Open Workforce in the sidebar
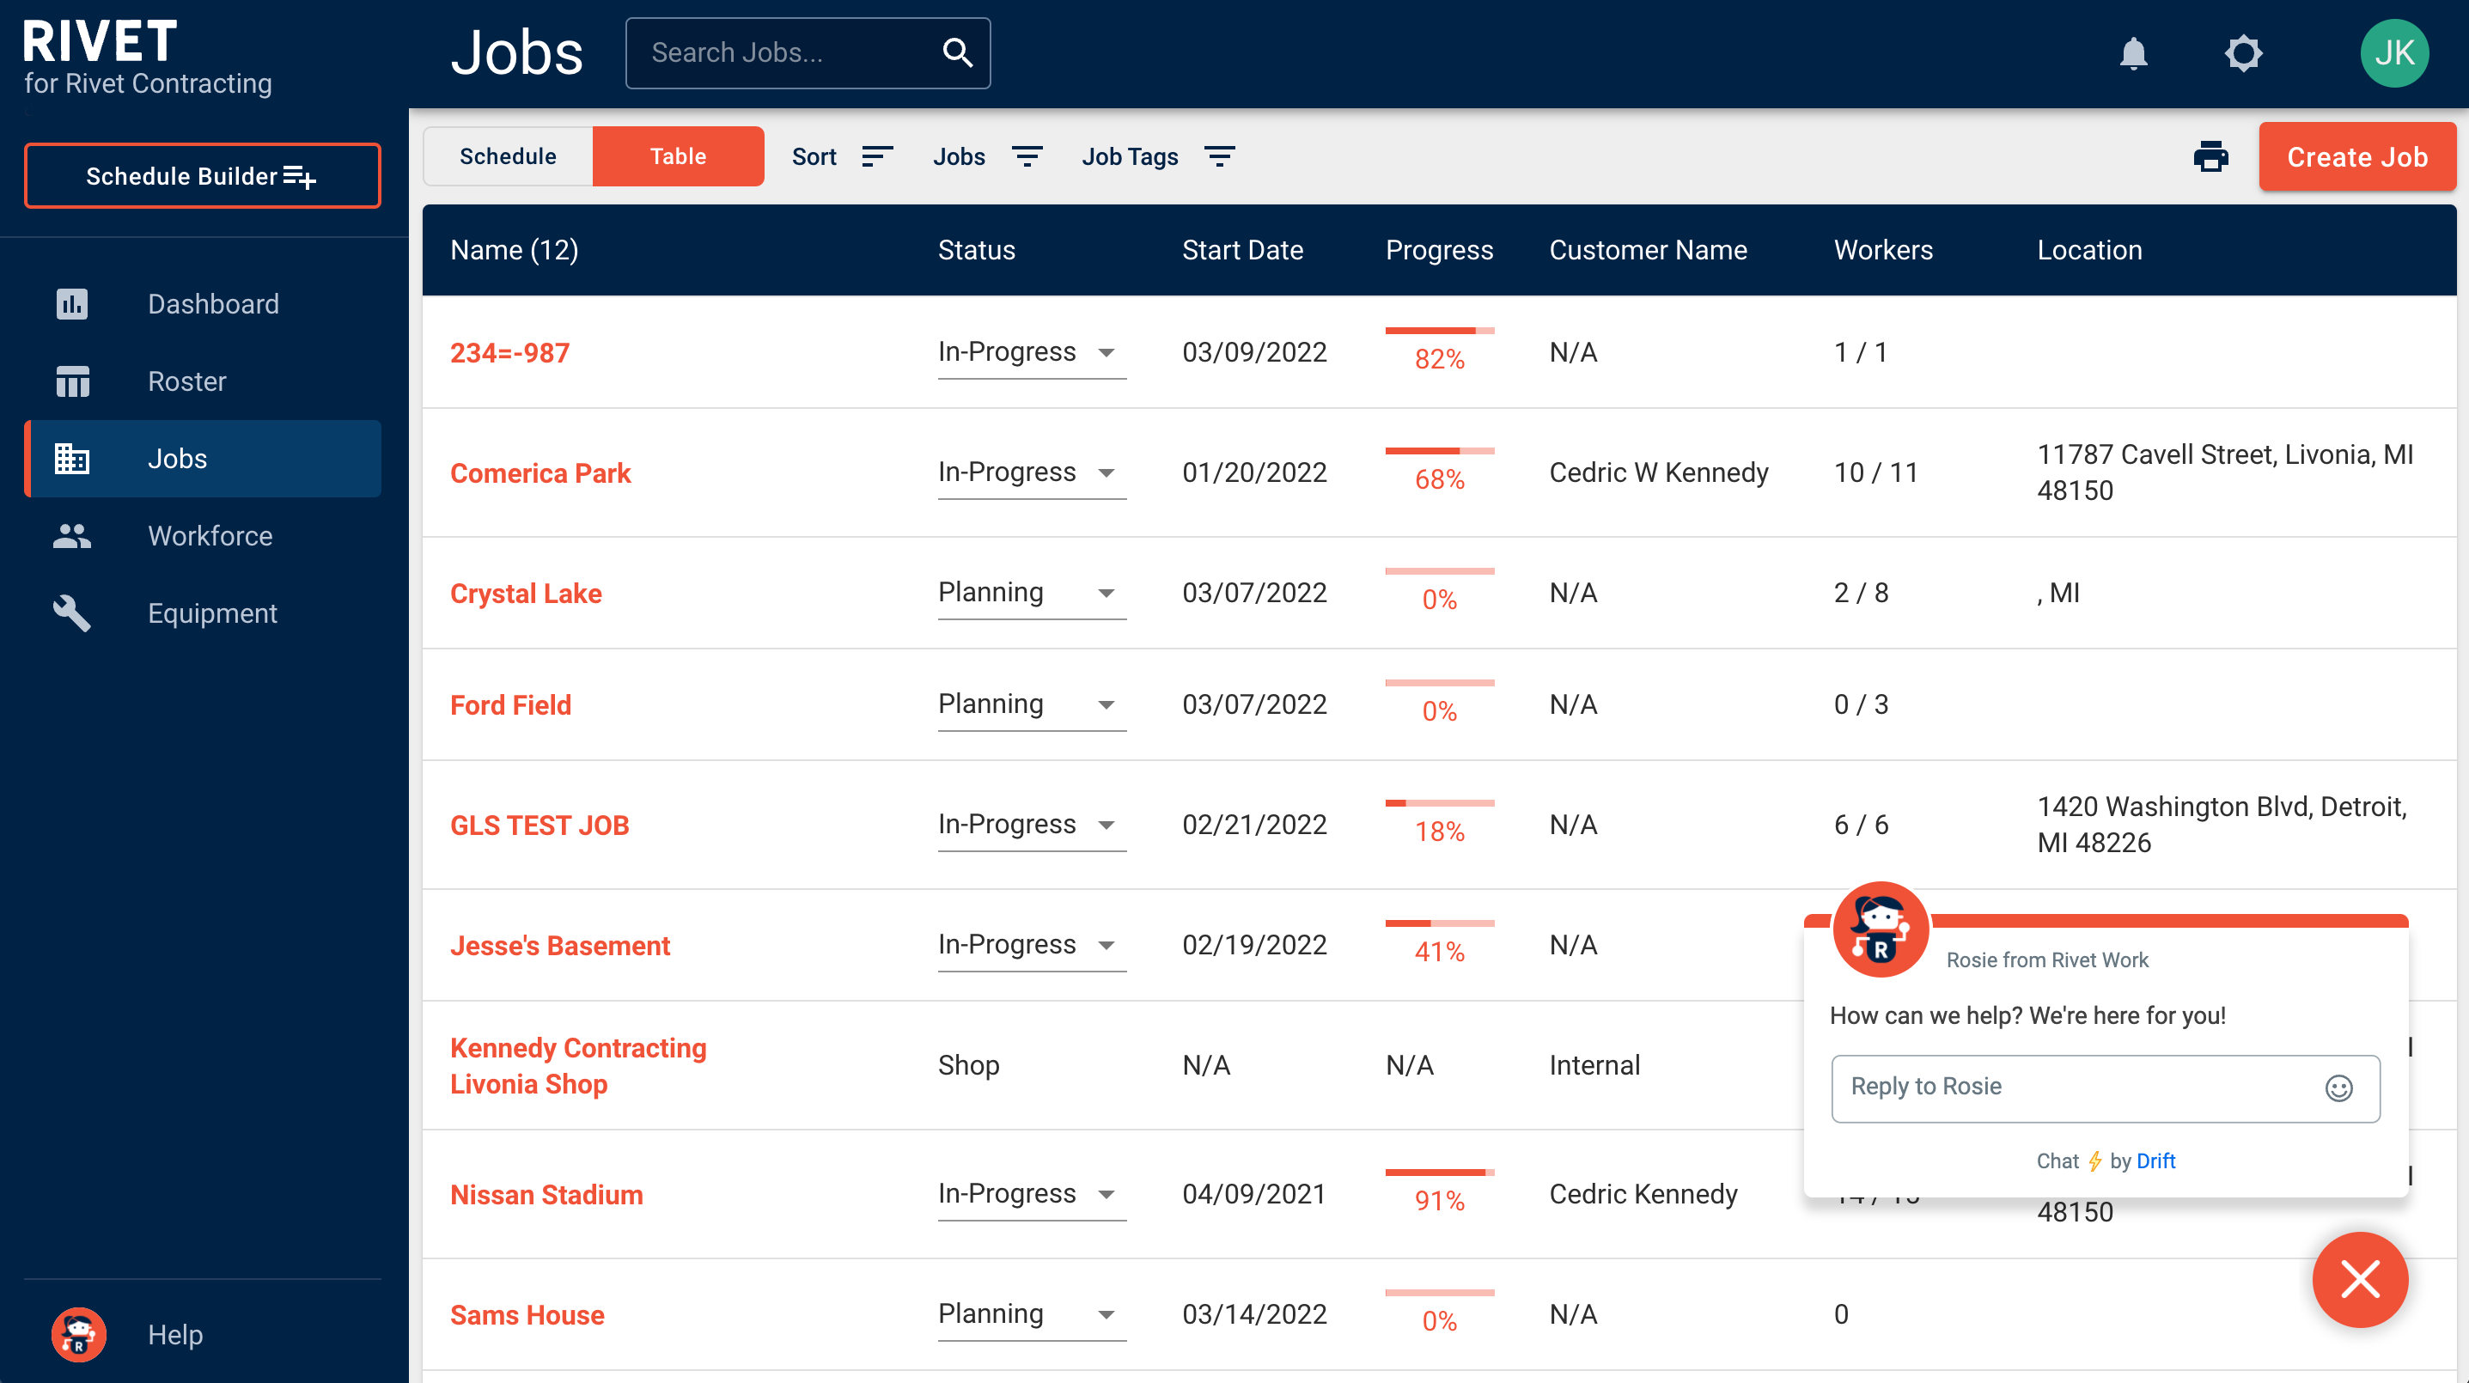This screenshot has height=1383, width=2469. tap(202, 536)
